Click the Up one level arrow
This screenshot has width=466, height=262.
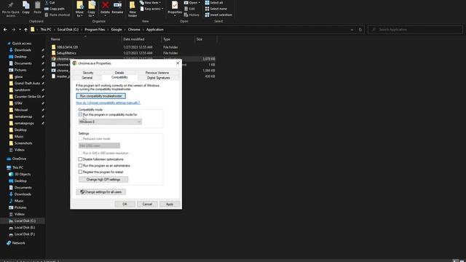(26, 29)
